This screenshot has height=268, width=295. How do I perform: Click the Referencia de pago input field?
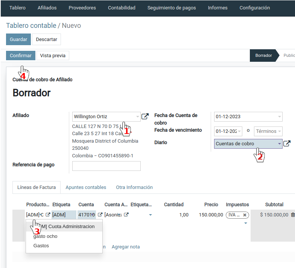[x=106, y=166]
